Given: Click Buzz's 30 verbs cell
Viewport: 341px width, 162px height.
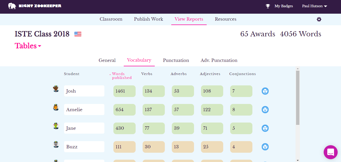Looking at the screenshot, I should [154, 147].
